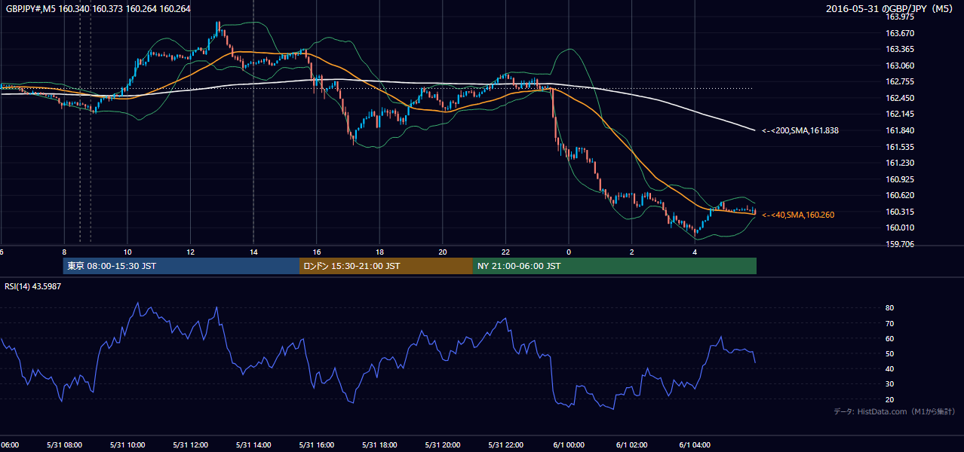Click price axis value 163.670

[899, 33]
